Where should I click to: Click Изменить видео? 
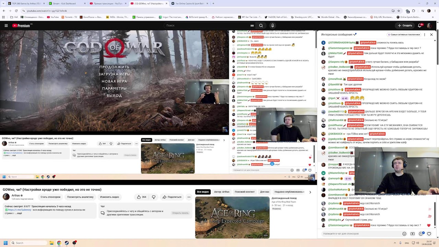[x=110, y=197]
